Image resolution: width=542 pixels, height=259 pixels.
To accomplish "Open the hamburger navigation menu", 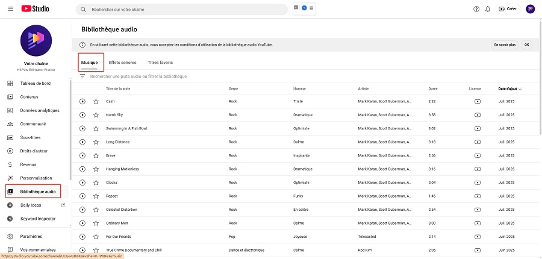I will tap(11, 9).
